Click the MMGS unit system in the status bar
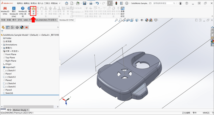The image size is (214, 115). 206,113
